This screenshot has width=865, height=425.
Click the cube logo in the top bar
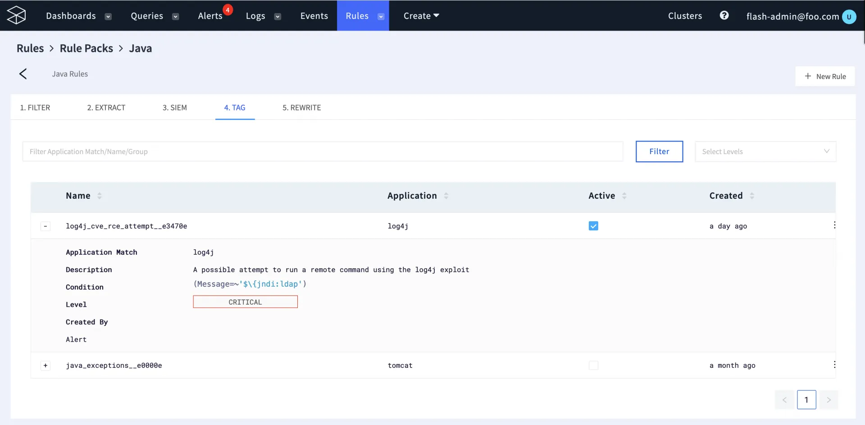pos(17,15)
